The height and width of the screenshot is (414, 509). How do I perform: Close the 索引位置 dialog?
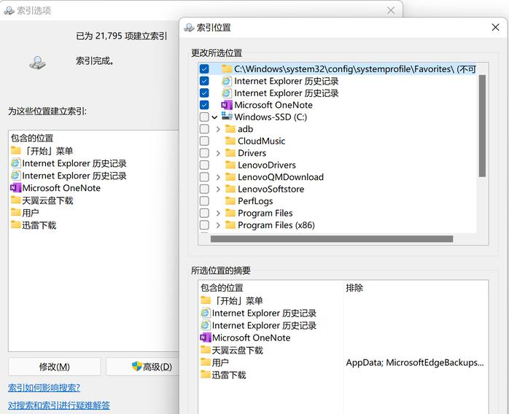click(495, 27)
